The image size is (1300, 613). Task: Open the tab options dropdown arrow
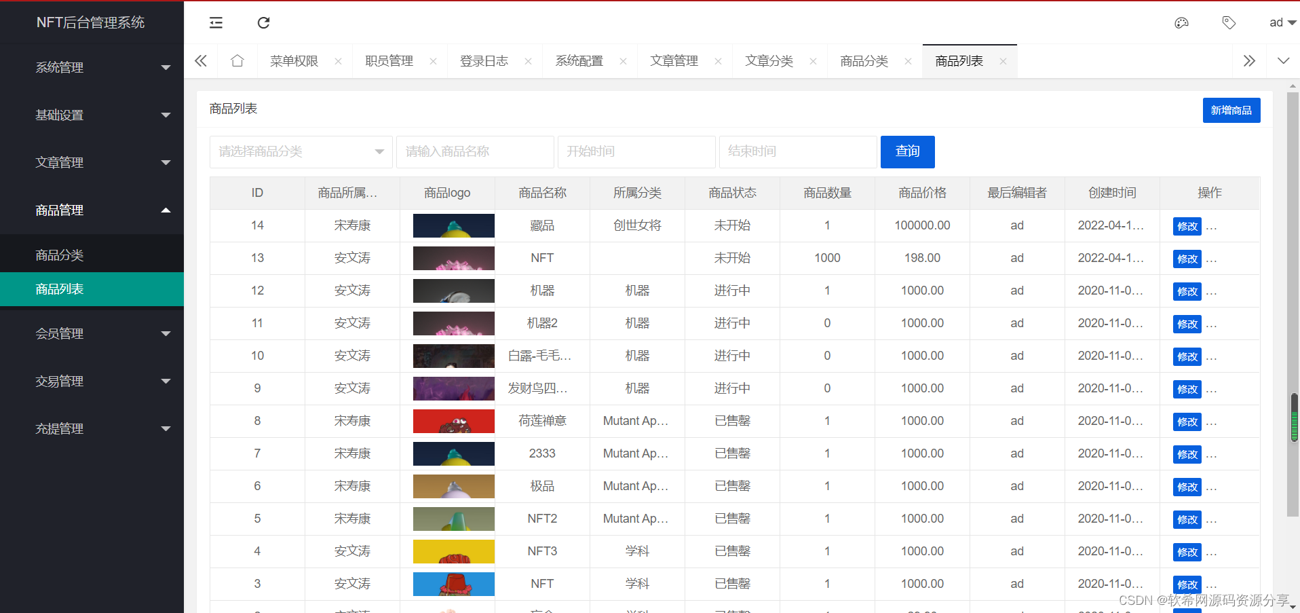tap(1283, 61)
